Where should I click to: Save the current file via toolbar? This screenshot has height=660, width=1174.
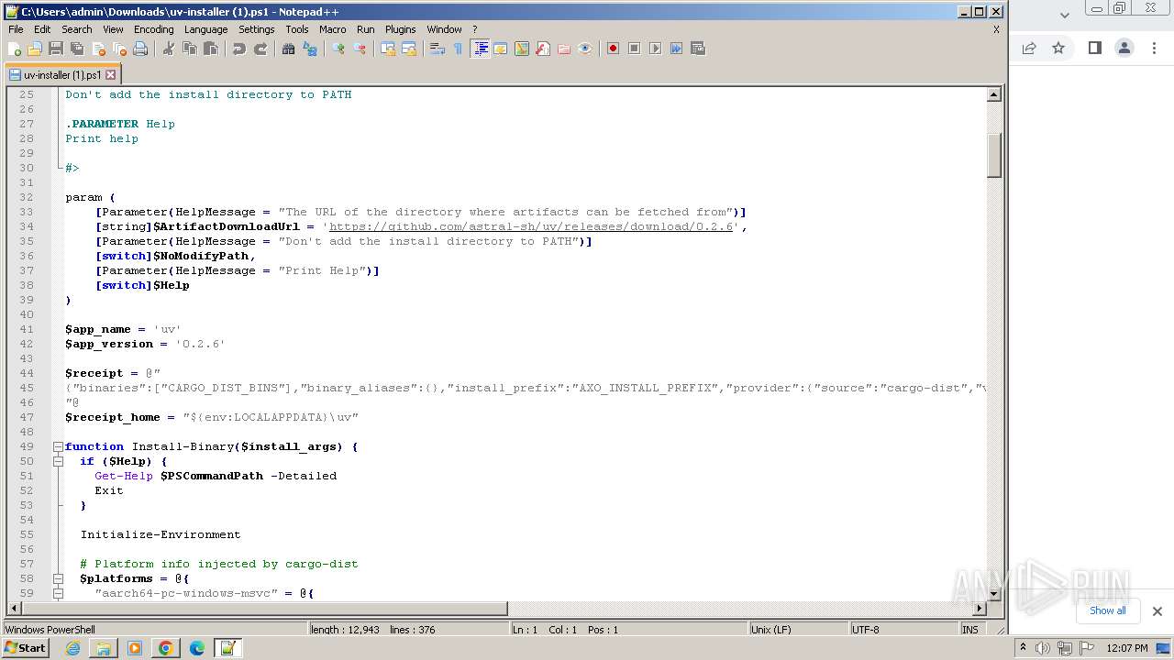click(56, 49)
